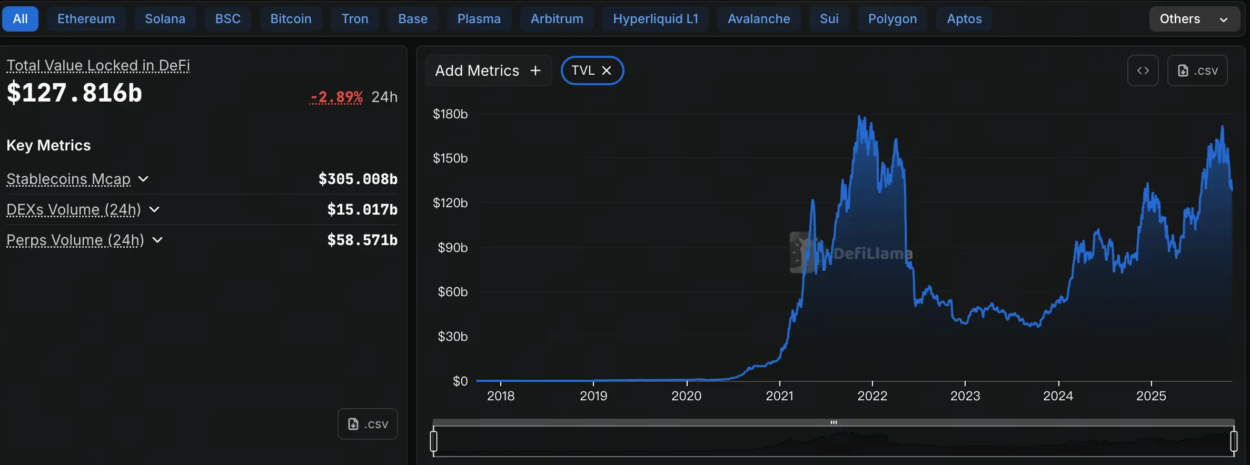Click the -2.89% 24h change value
Image resolution: width=1250 pixels, height=465 pixels.
336,97
